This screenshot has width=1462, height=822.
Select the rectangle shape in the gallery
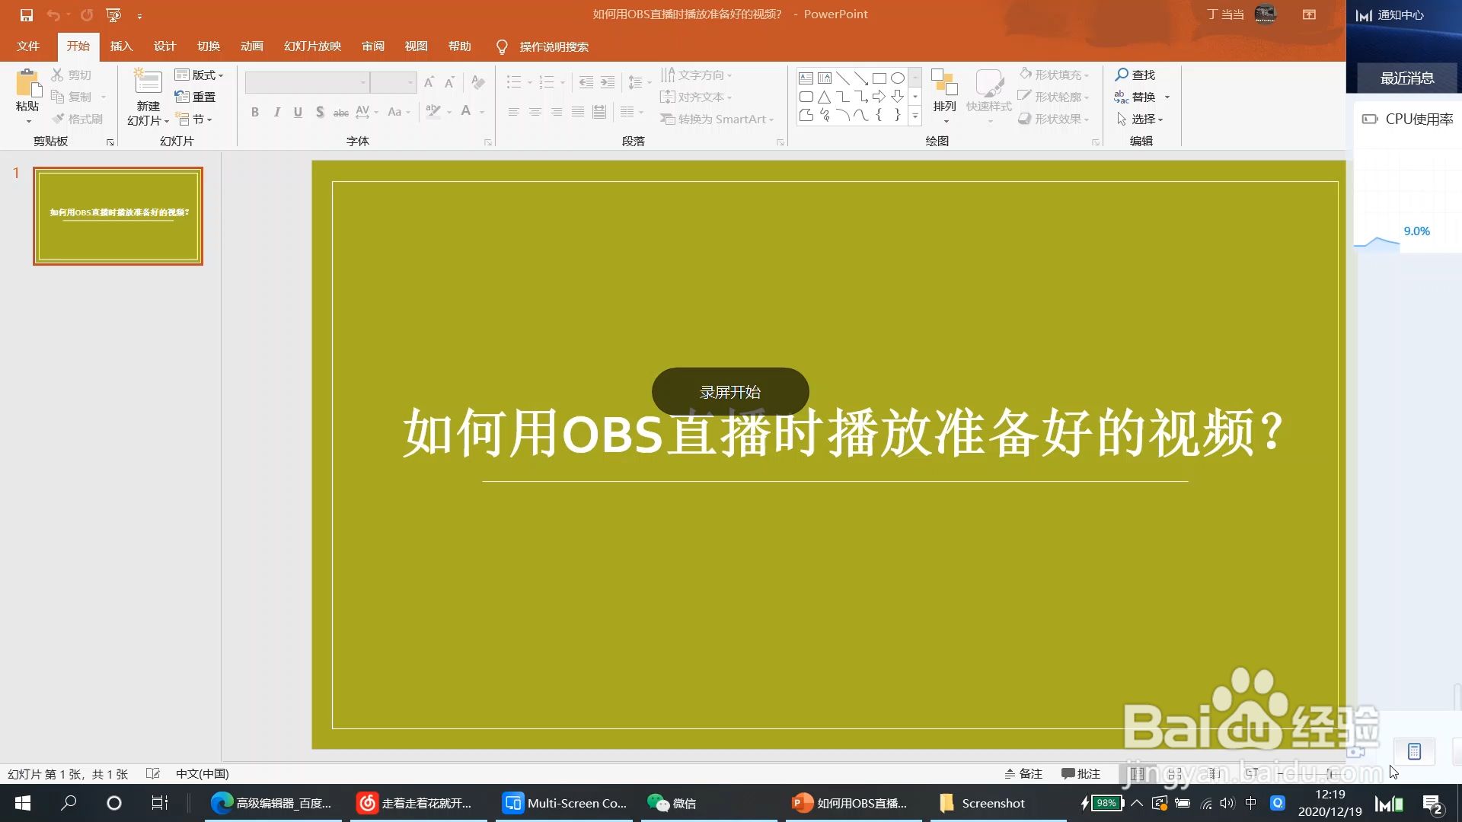(x=879, y=78)
